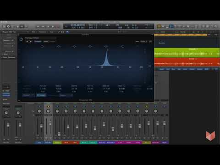The image size is (220, 165).
Task: Expand the Track disclosure triangle in inspector
Action: pos(2,57)
